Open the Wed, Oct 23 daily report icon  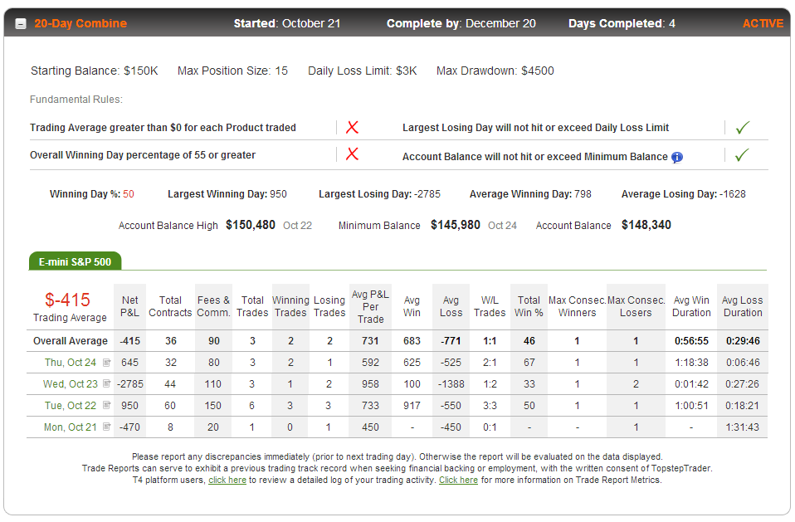tap(106, 383)
